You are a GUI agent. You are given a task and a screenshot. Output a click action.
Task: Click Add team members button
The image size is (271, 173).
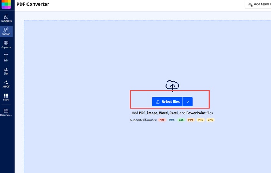pos(259,4)
